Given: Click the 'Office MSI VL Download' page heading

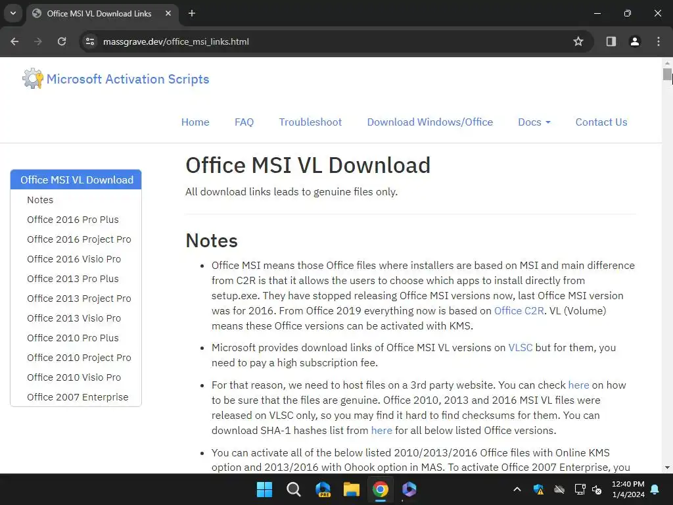Looking at the screenshot, I should [308, 165].
